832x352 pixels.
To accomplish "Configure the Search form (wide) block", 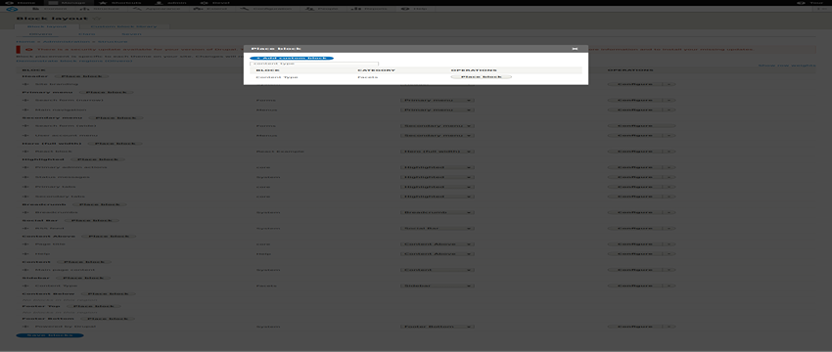I will click(641, 125).
